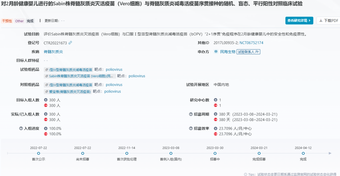
Task: Select the 首次公示 timeline marker
Action: 38,153
